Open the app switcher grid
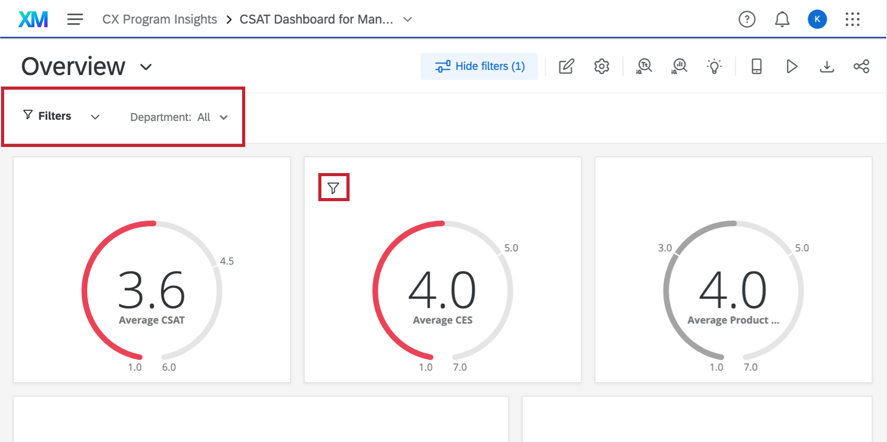Viewport: 887px width, 442px height. point(852,19)
